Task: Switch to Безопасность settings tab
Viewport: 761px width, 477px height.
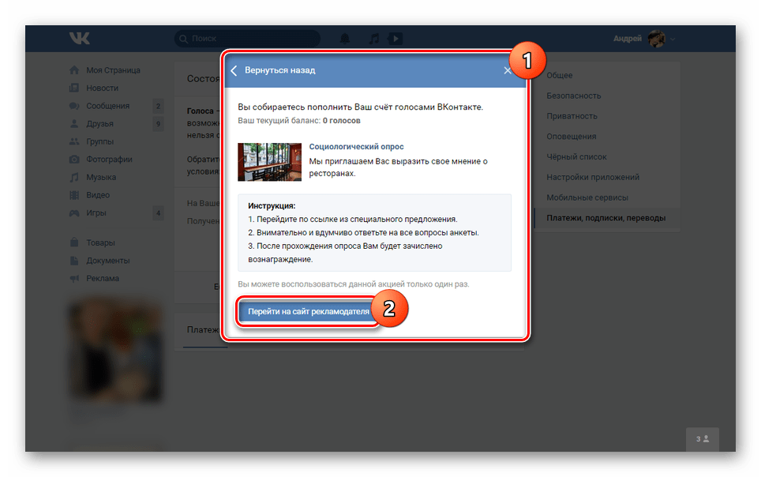Action: pyautogui.click(x=574, y=96)
